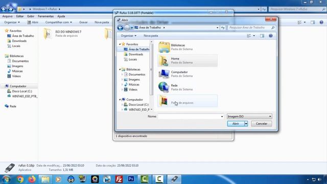Click Organizar in Explorer toolbar
Screen dimensions: 327x184
(12, 22)
